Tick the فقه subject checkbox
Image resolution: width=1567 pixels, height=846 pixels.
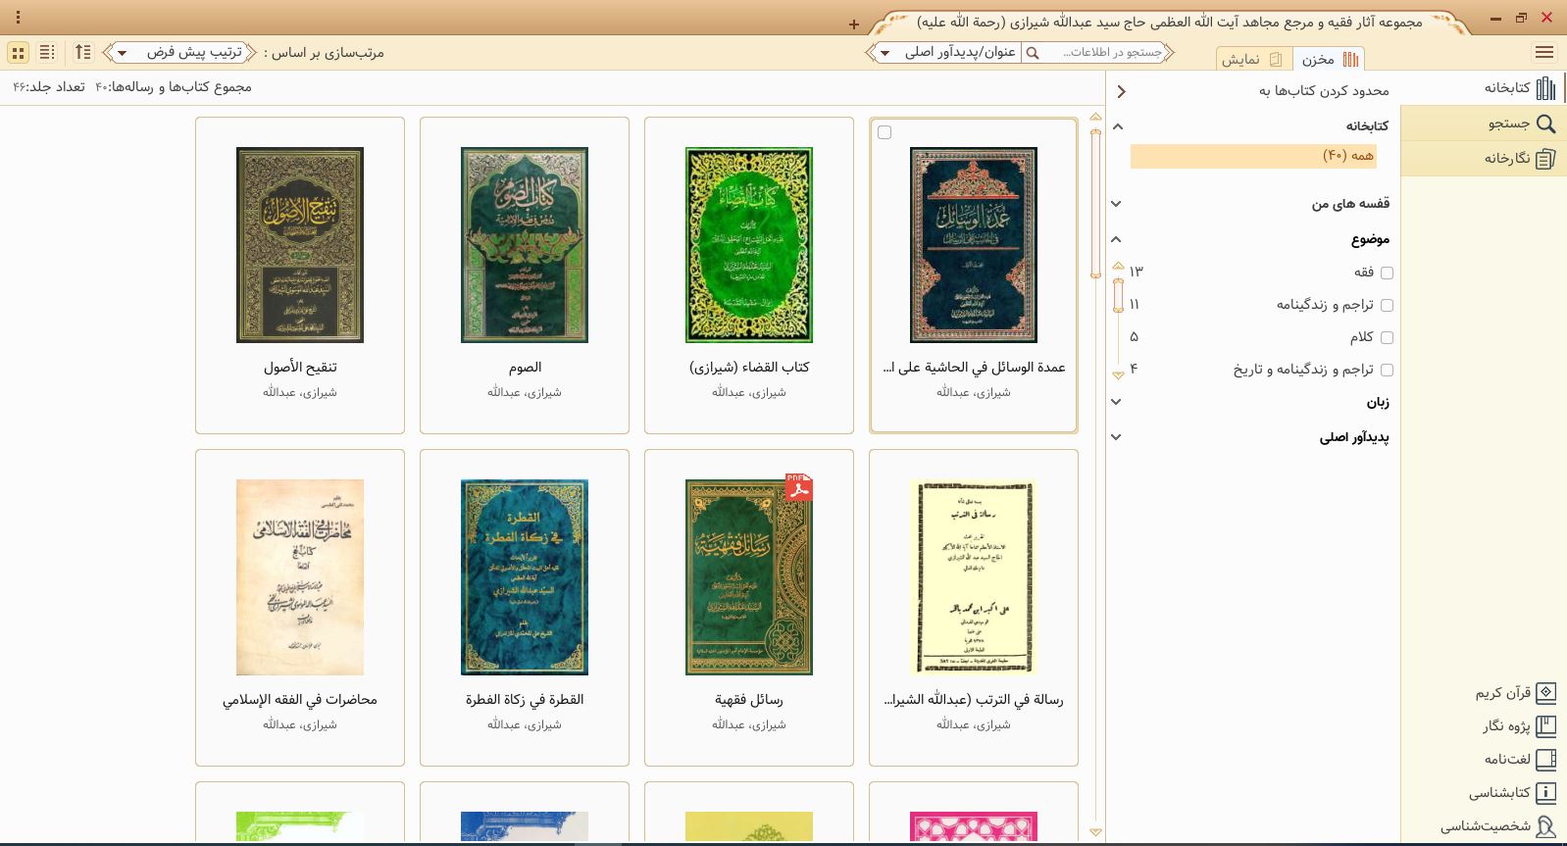click(1387, 274)
